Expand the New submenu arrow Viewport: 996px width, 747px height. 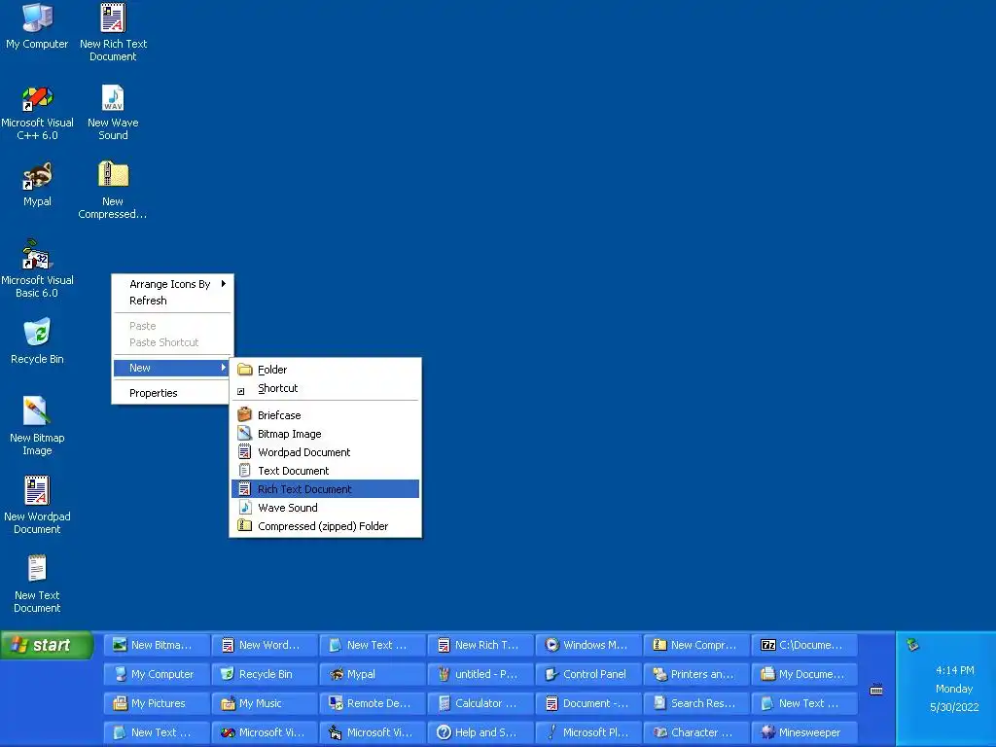224,367
